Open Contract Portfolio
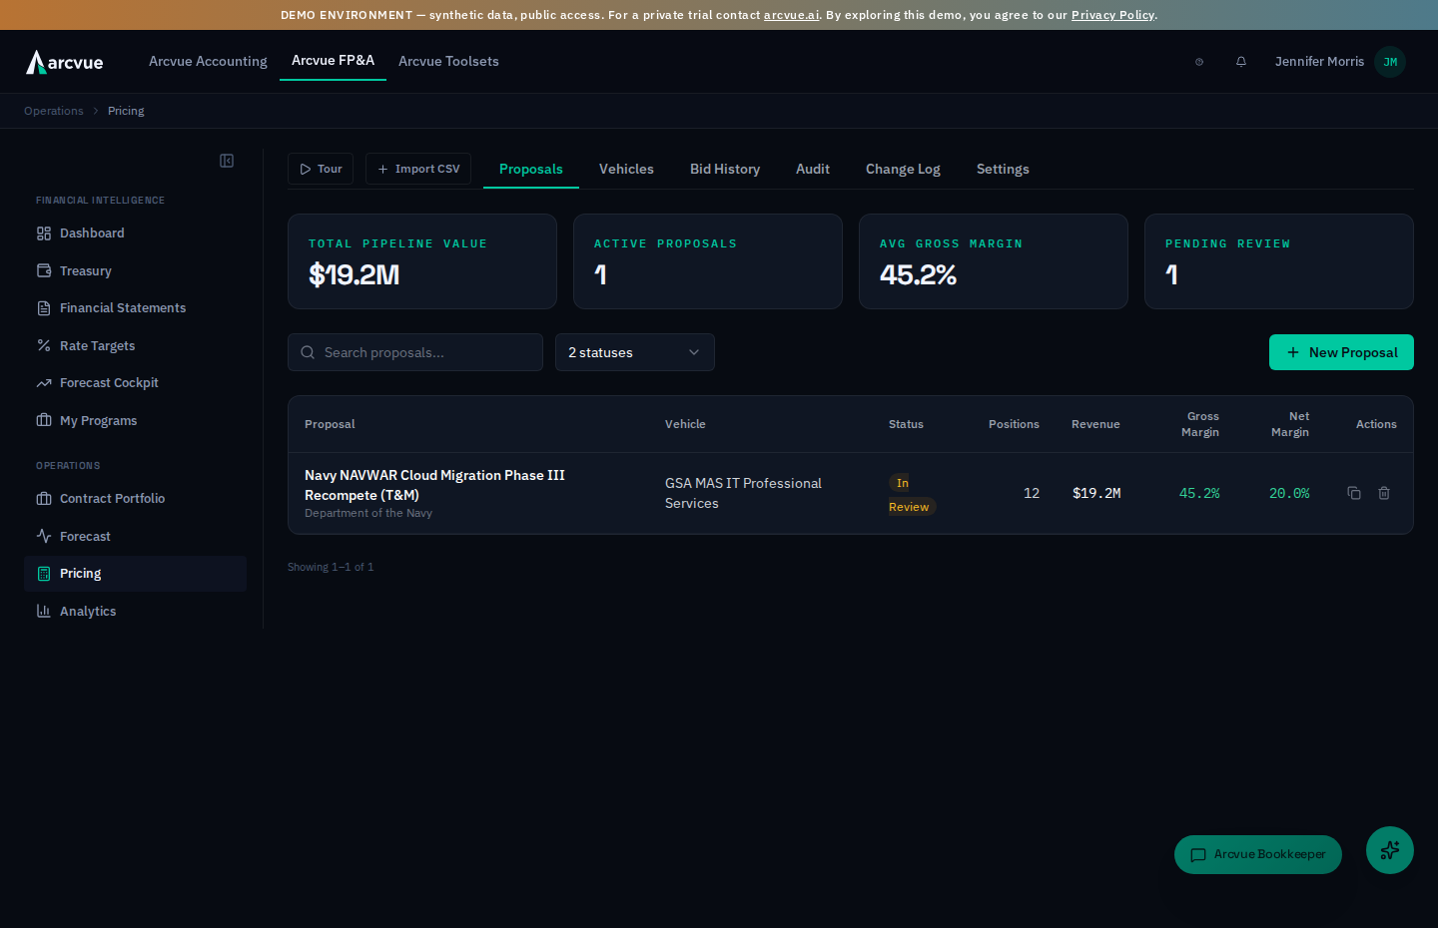This screenshot has width=1438, height=928. point(135,499)
